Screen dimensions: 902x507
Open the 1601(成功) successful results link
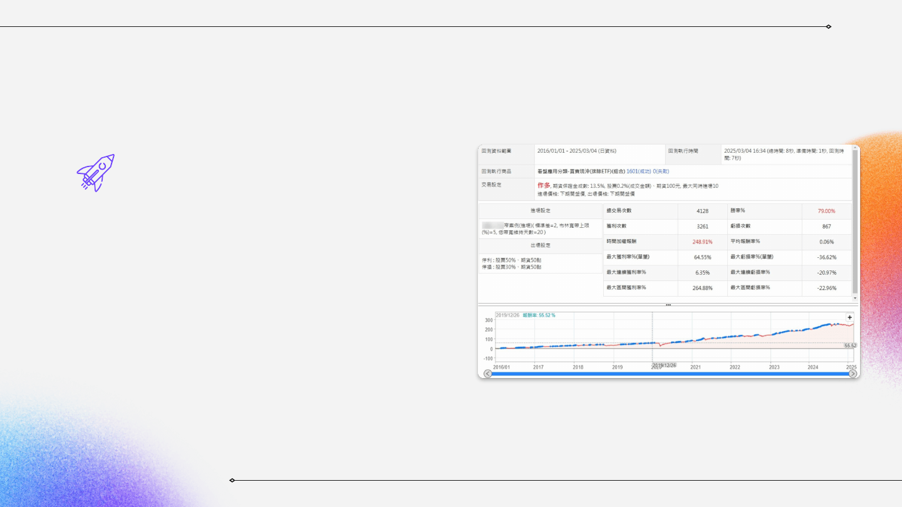[x=638, y=171]
